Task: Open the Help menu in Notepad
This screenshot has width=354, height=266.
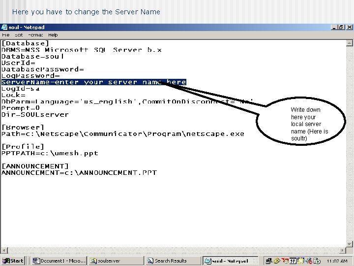Action: (53, 35)
